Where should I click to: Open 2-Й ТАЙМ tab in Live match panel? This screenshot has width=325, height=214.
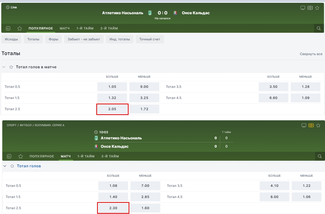point(109,28)
